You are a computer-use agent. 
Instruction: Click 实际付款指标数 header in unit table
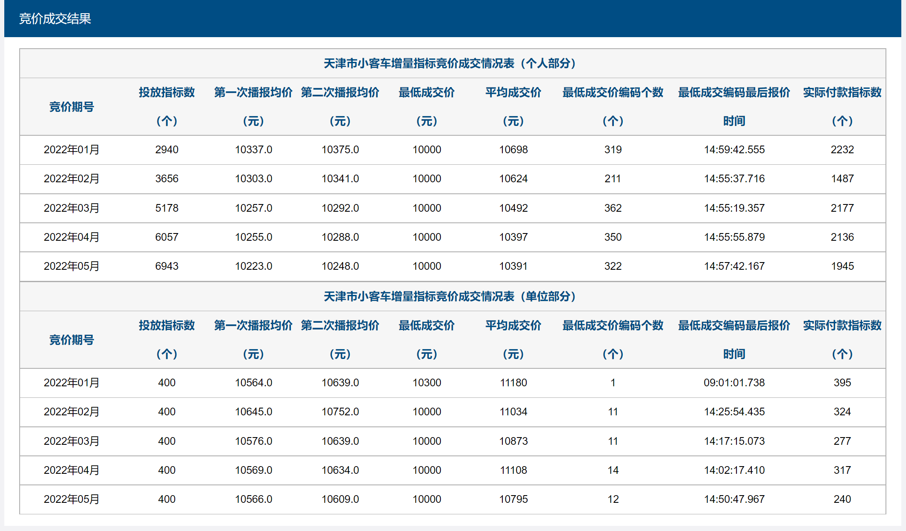pos(842,325)
